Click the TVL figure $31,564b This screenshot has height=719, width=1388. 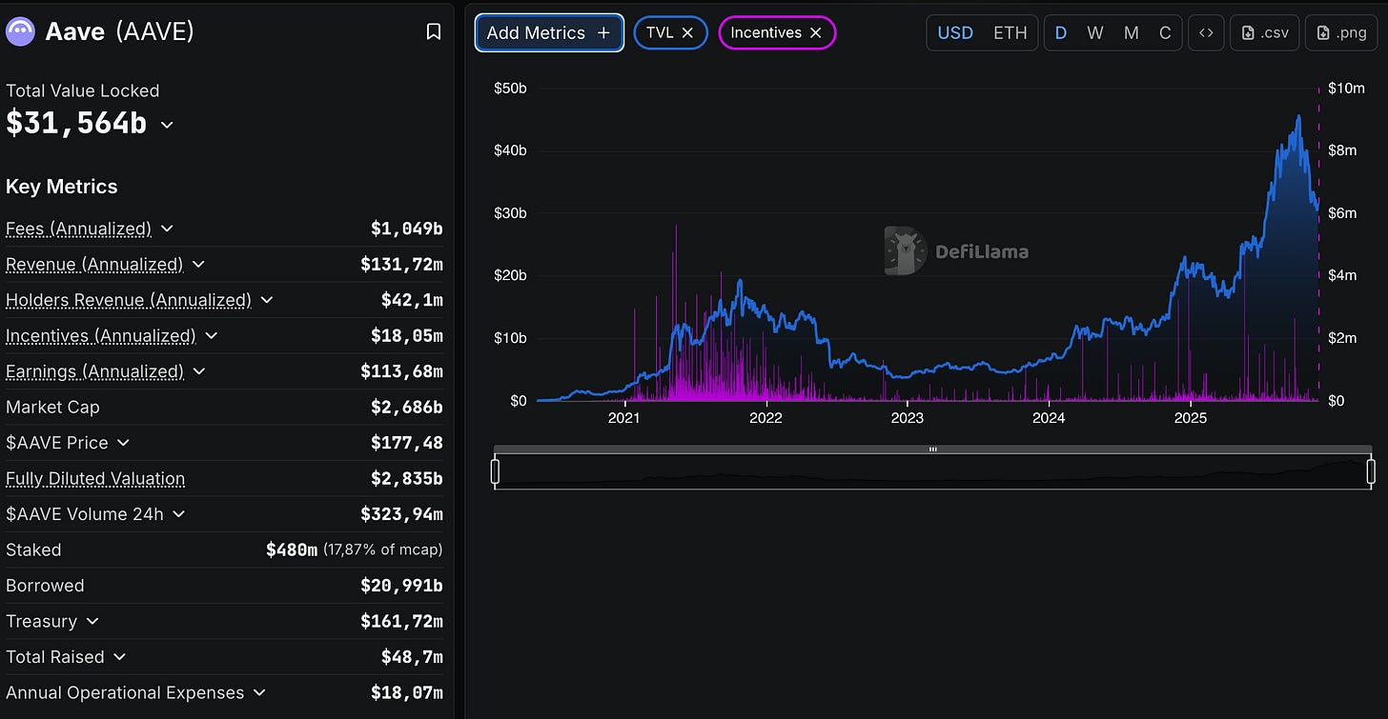pos(76,124)
